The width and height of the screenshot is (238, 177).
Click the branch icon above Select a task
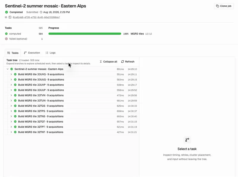click(x=187, y=140)
